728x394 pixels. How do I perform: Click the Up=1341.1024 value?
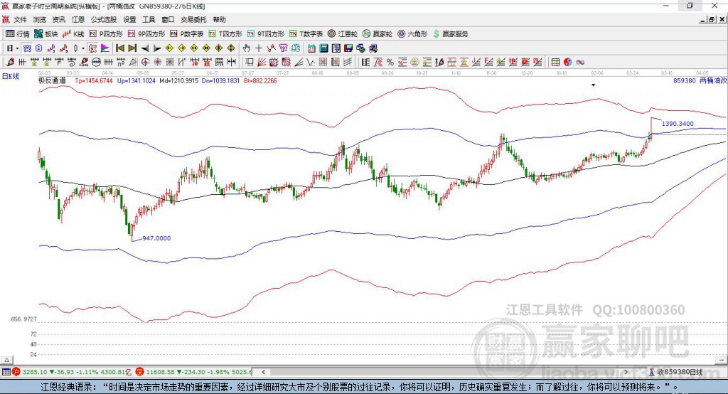[x=136, y=80]
